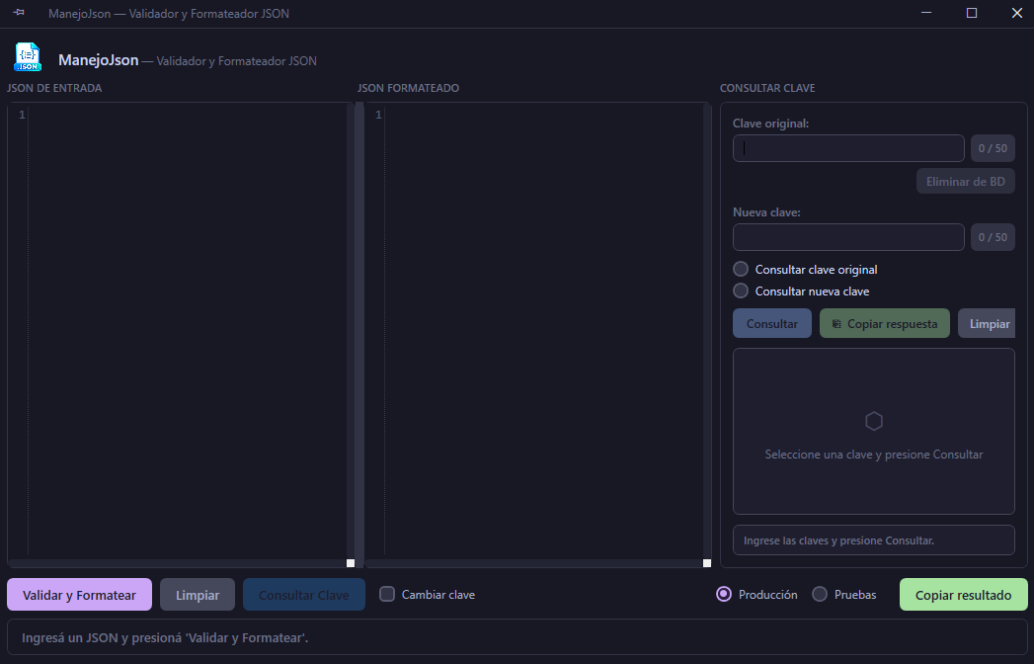Image resolution: width=1034 pixels, height=664 pixels.
Task: Click into the Nueva clave text field
Action: [x=848, y=237]
